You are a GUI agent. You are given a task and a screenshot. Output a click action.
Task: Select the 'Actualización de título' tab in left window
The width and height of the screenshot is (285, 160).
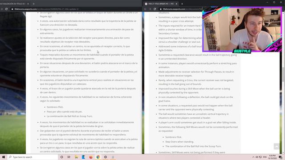coord(13,4)
